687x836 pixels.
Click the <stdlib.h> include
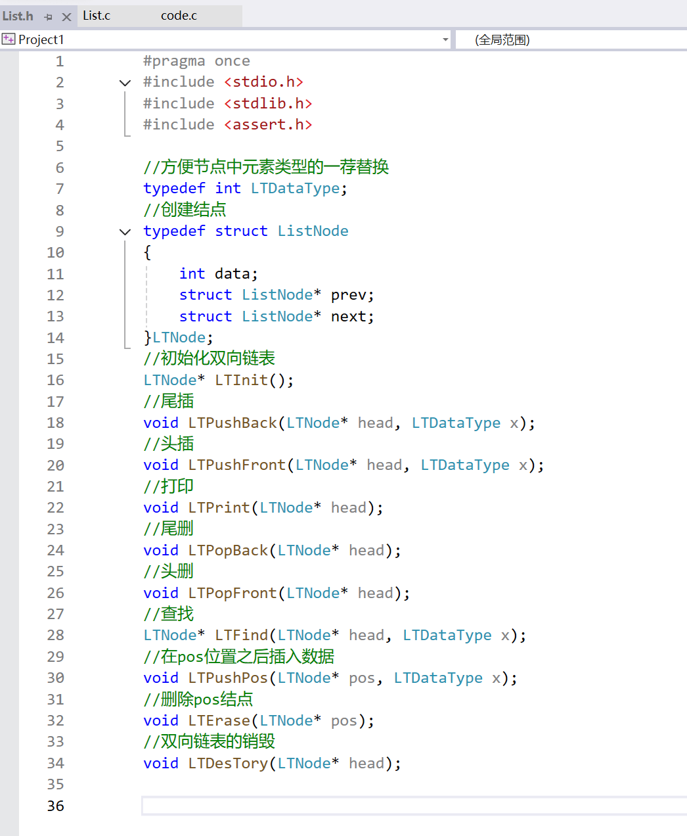tap(268, 103)
